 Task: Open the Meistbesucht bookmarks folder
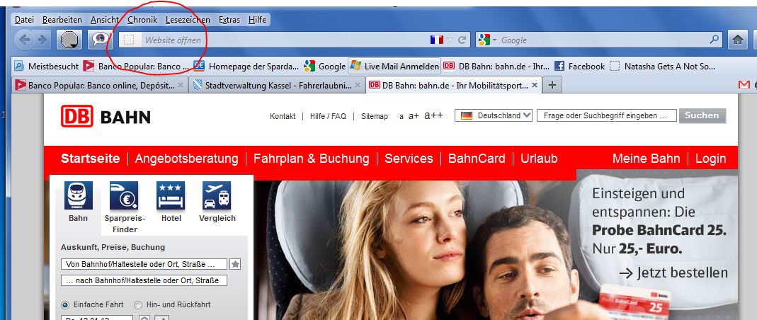click(x=46, y=66)
